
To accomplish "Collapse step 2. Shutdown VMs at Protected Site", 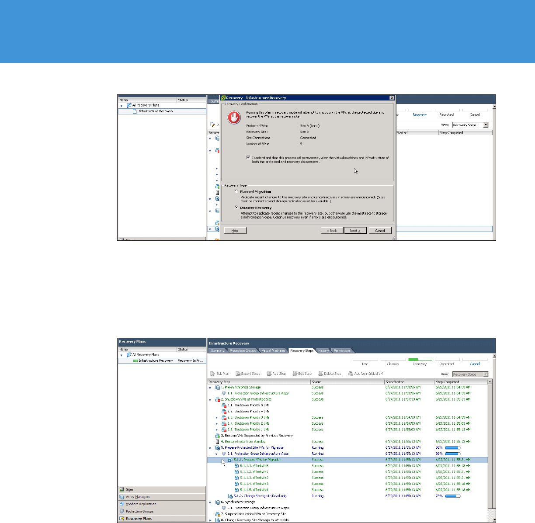I will (x=210, y=399).
